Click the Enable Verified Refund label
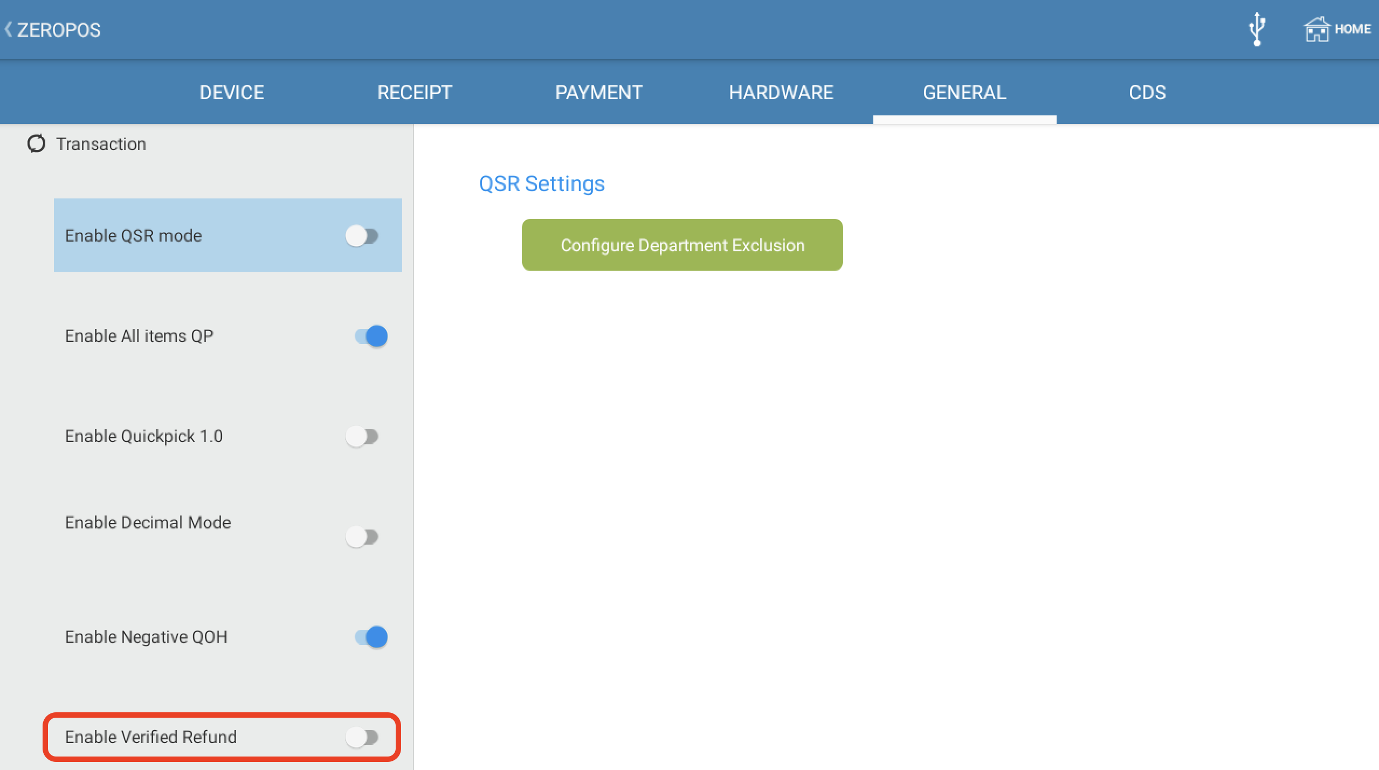This screenshot has width=1379, height=770. click(x=151, y=737)
